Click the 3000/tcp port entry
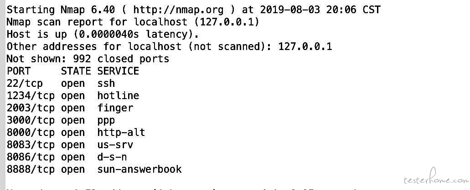The image size is (470, 190). click(31, 120)
